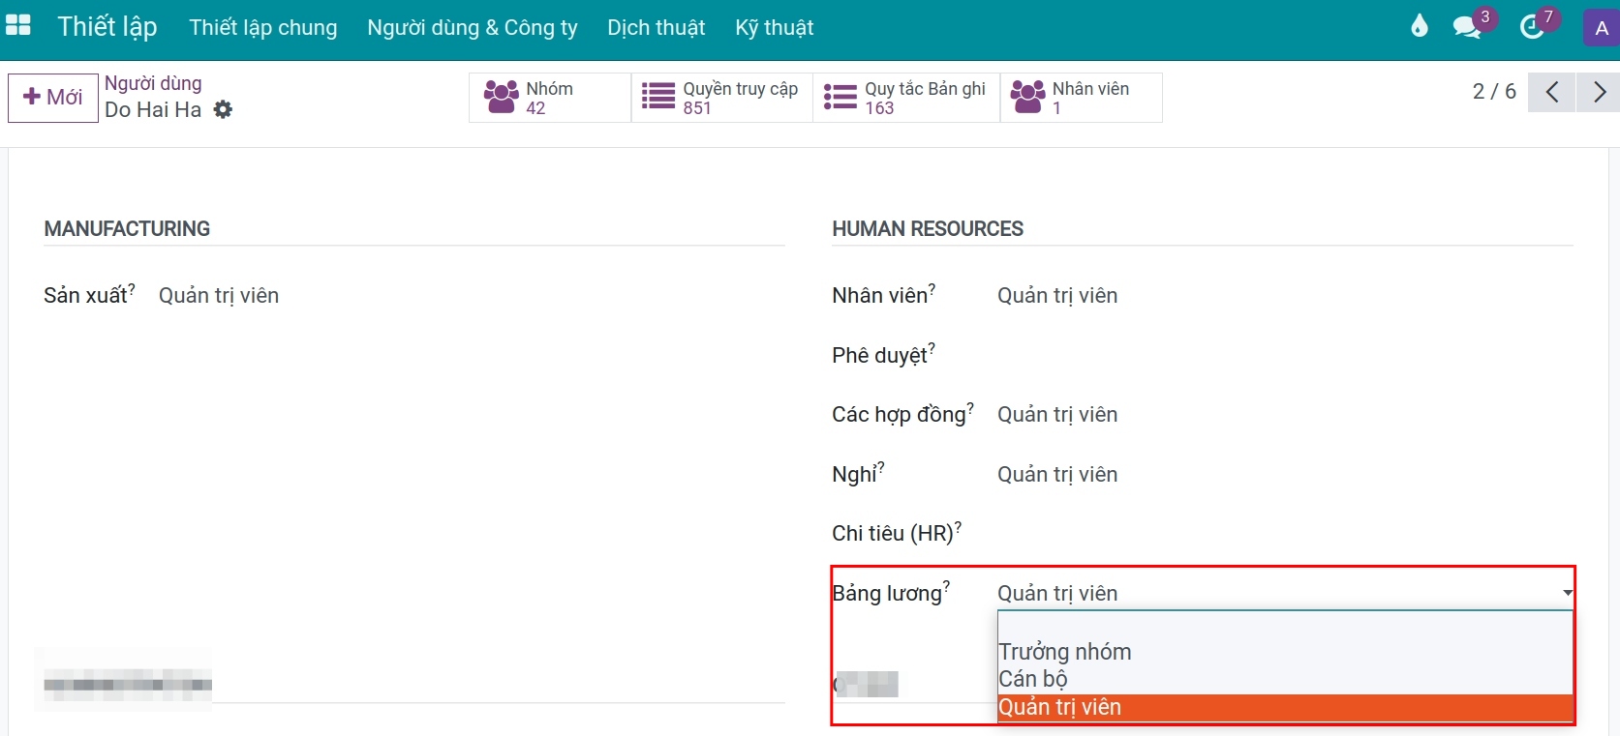The height and width of the screenshot is (736, 1620).
Task: Open Quy tắc Bản ghi 163 stat button
Action: [x=906, y=98]
